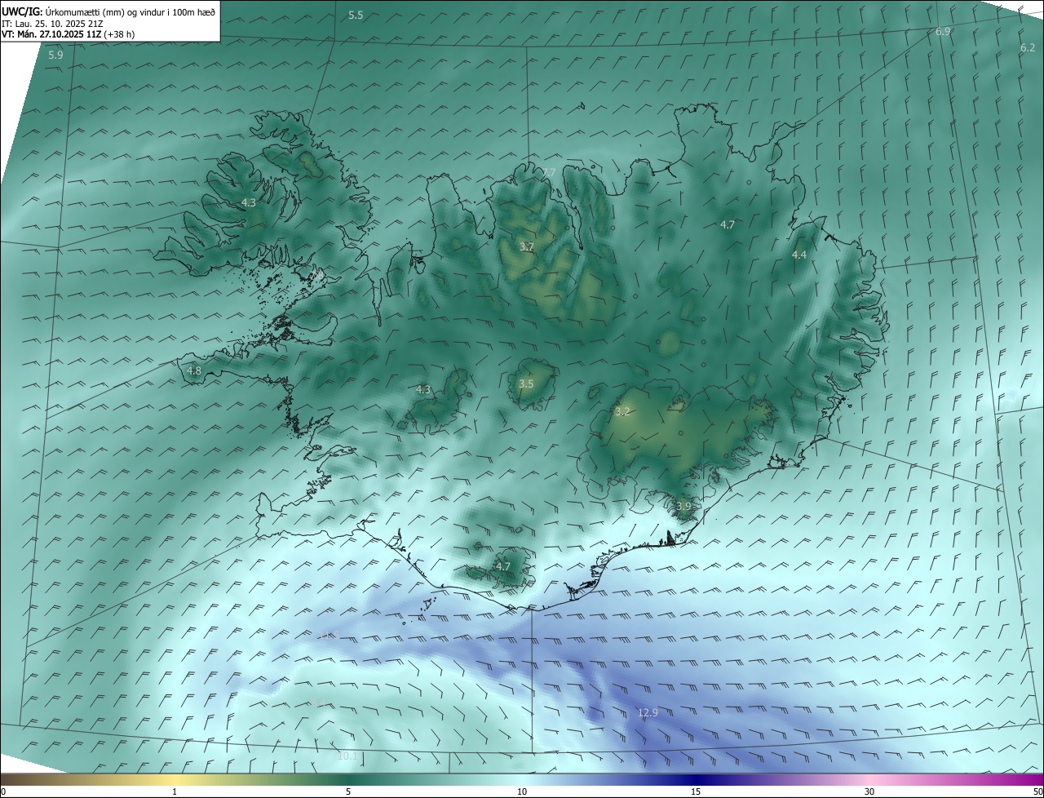The image size is (1044, 798).
Task: Select the 6.2 value label
Action: click(1028, 48)
